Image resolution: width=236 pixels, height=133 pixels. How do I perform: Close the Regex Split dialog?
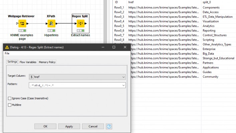(125, 47)
